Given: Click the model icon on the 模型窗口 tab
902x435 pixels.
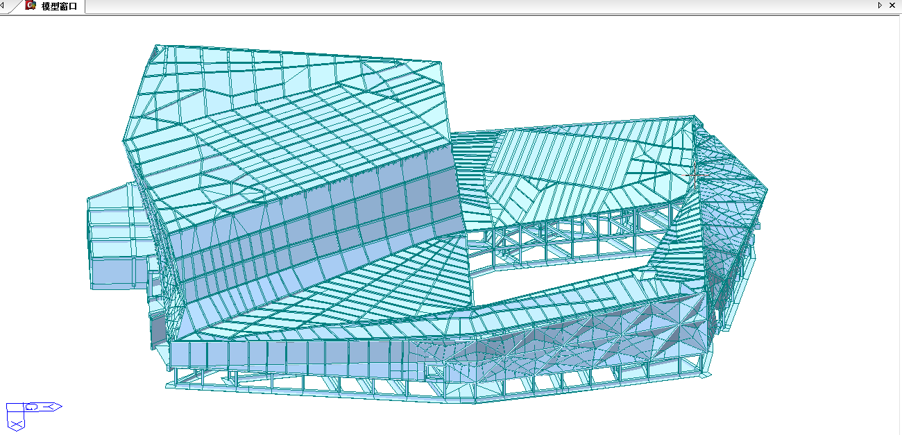Looking at the screenshot, I should [31, 6].
